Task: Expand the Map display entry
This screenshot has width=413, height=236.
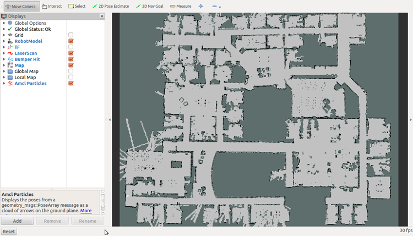Action: click(4, 65)
